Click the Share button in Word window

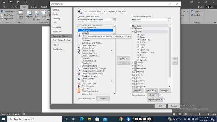coord(210,7)
